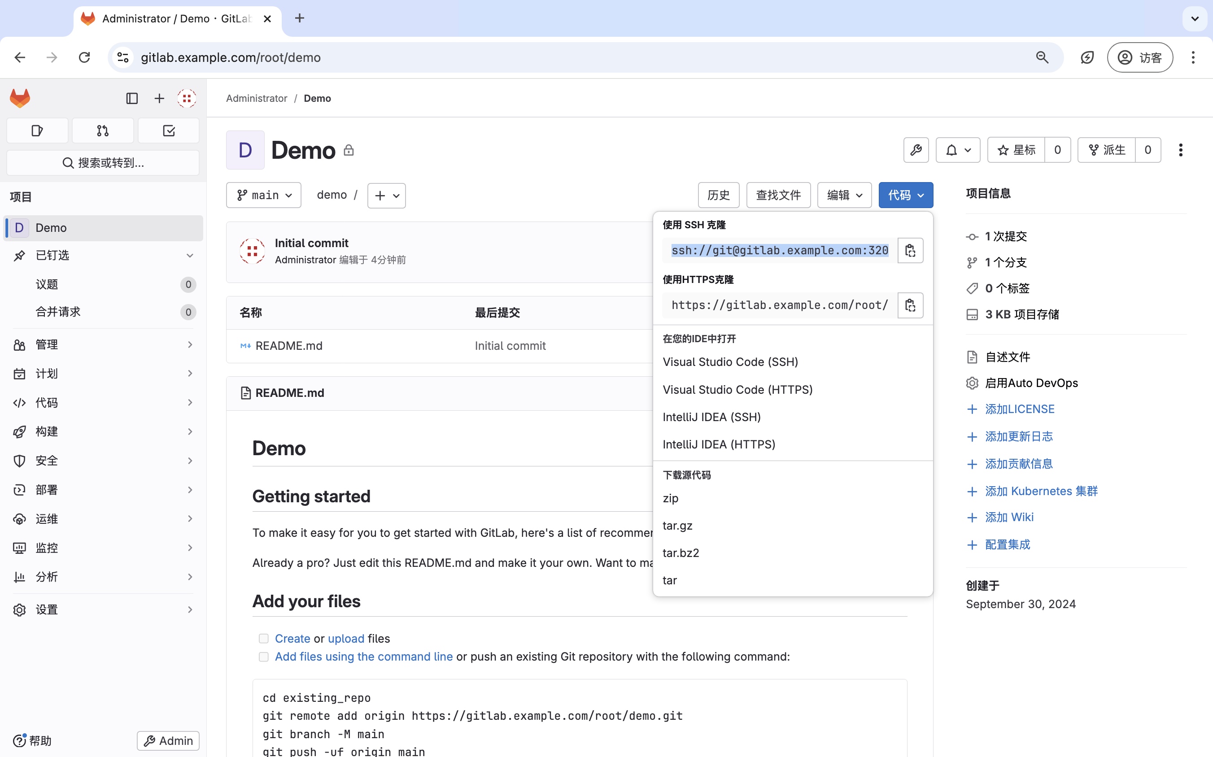
Task: Click the plus create-new icon in sidebar
Action: click(159, 99)
